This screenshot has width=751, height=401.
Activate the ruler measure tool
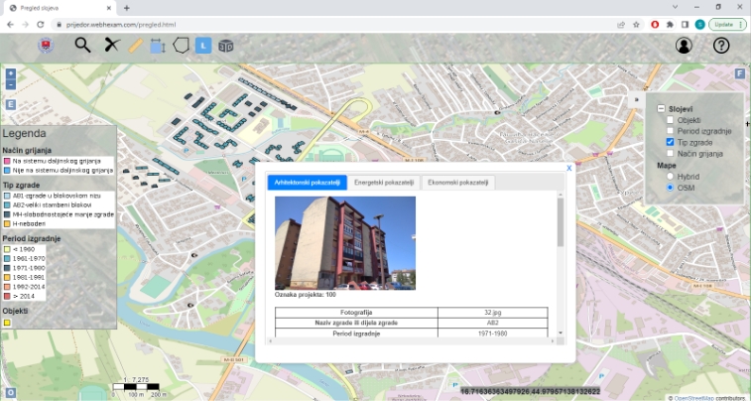click(136, 45)
